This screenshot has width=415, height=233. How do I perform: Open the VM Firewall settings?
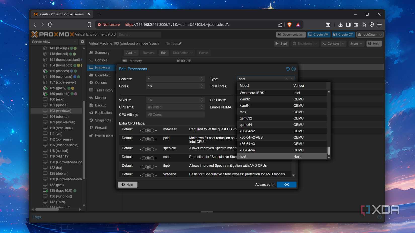click(101, 128)
